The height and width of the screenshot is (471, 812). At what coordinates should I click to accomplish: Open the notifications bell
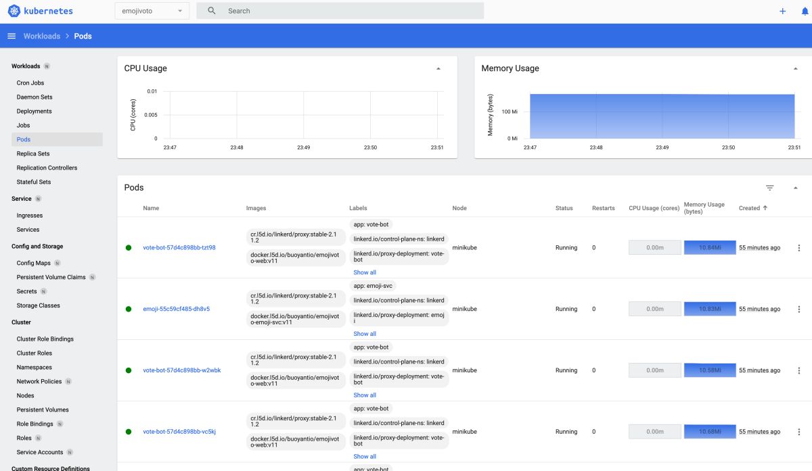point(805,11)
